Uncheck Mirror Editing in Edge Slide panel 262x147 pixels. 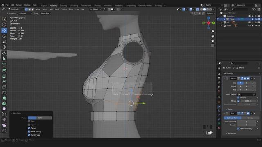click(x=29, y=131)
